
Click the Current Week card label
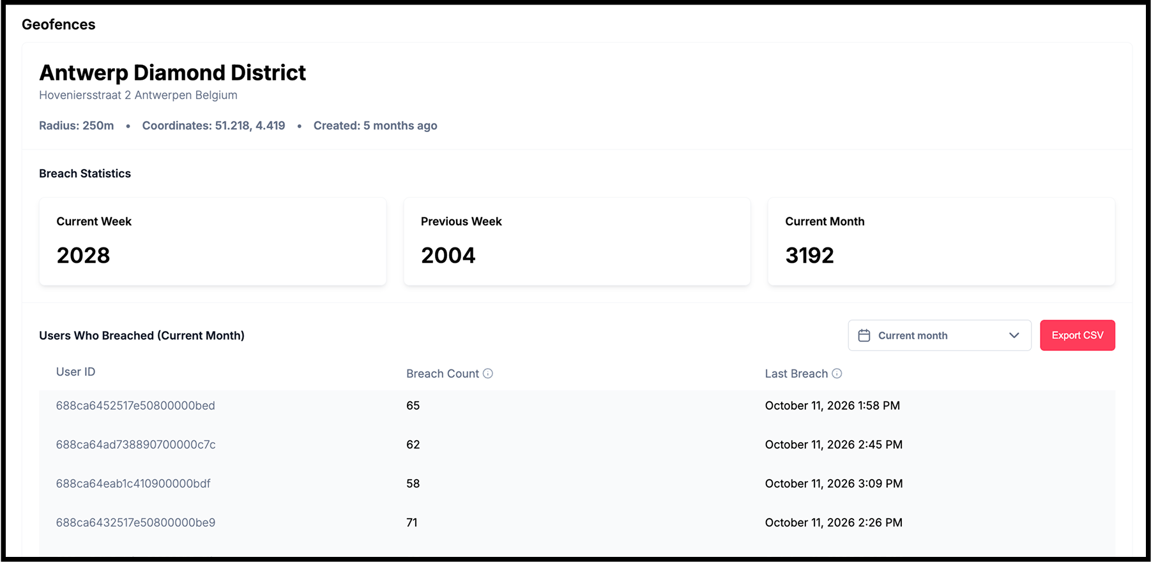[94, 221]
